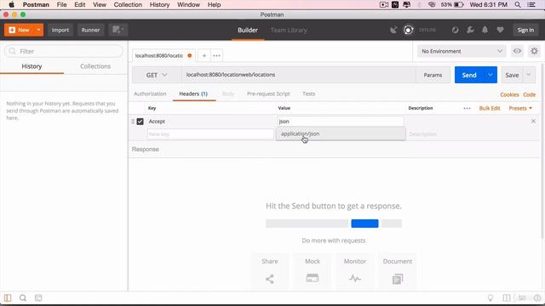The image size is (545, 306).
Task: Expand the Save button dropdown arrow
Action: tap(528, 75)
